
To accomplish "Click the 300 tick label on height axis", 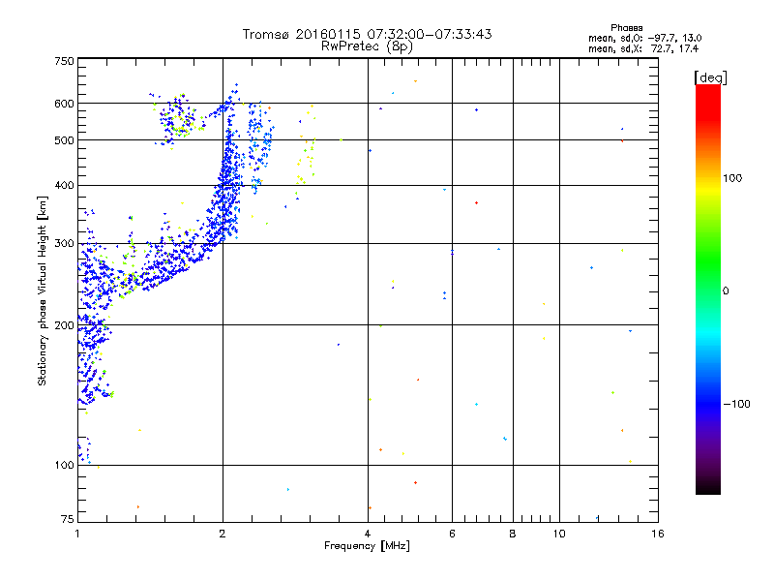I will [x=64, y=244].
